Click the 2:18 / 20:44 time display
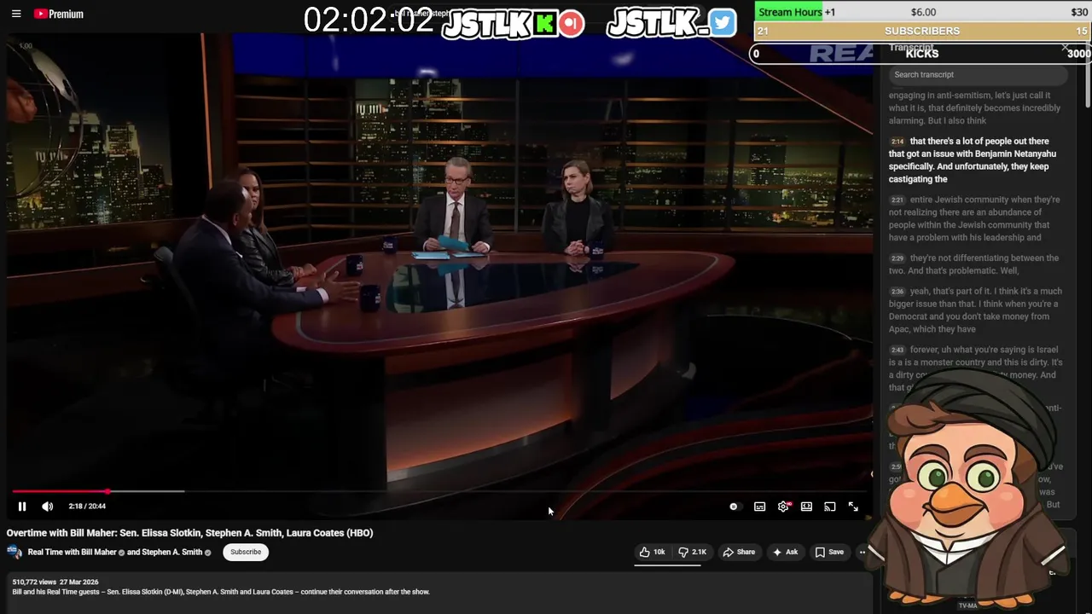Screen dimensions: 1092x614 (87, 507)
